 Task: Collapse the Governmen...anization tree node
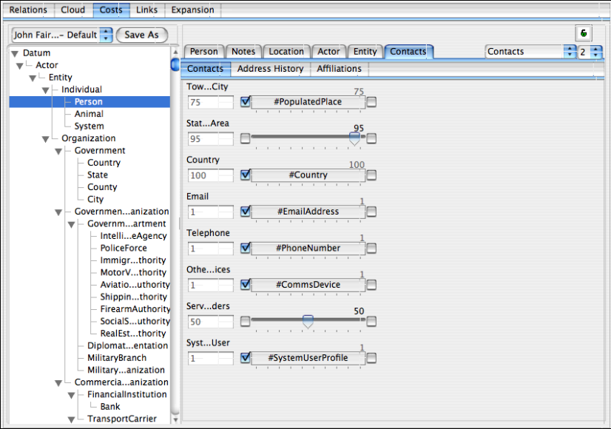coord(58,212)
